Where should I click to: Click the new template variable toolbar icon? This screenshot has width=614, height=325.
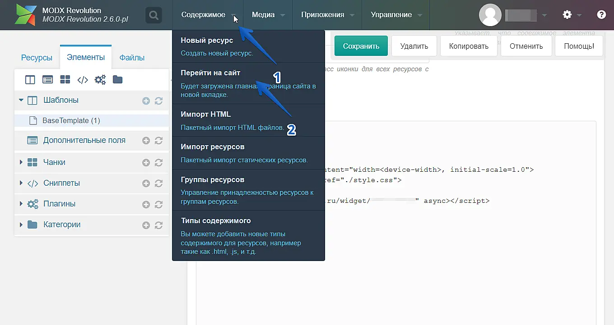point(47,80)
